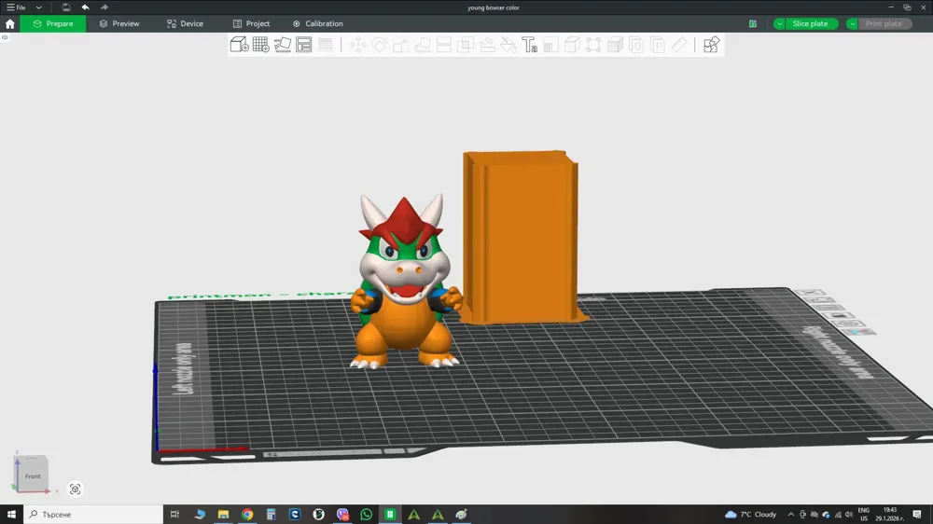Image resolution: width=933 pixels, height=524 pixels.
Task: Open File Explorer from the taskbar
Action: (223, 515)
